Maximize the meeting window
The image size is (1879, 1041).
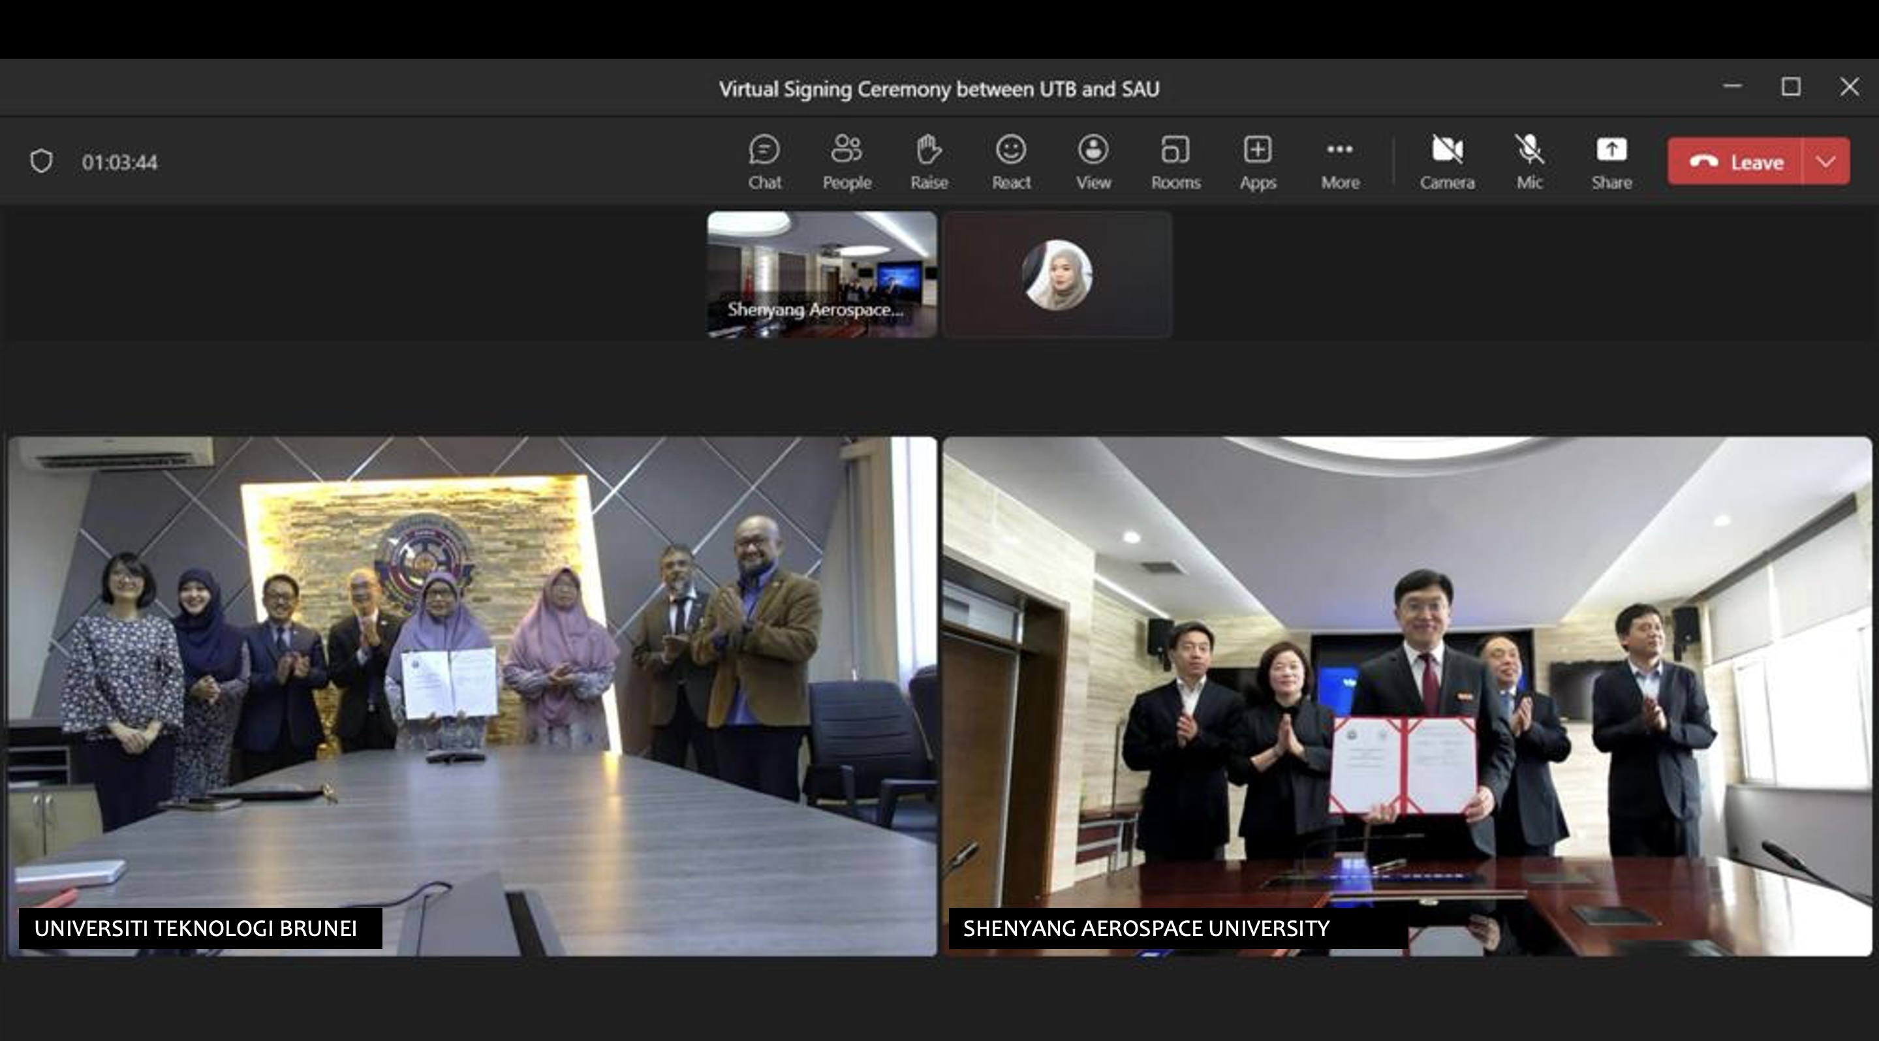pyautogui.click(x=1791, y=87)
